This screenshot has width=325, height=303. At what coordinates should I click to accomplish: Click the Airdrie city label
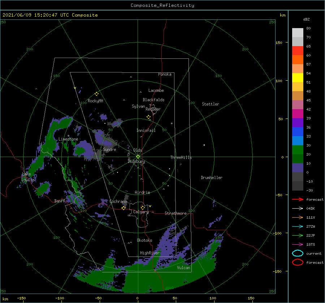[x=142, y=192]
